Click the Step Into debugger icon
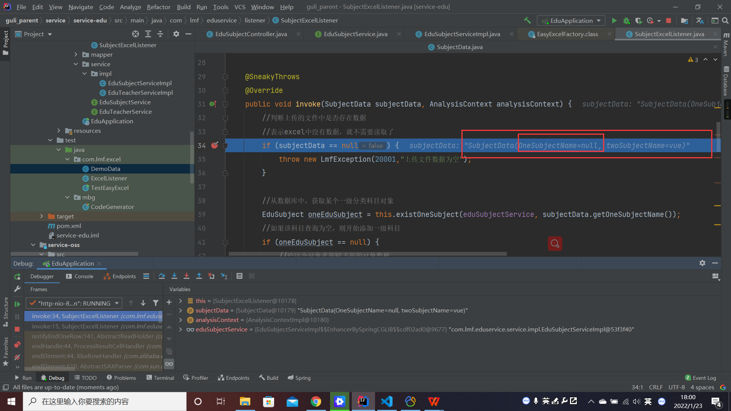Image resolution: width=731 pixels, height=411 pixels. tap(174, 276)
